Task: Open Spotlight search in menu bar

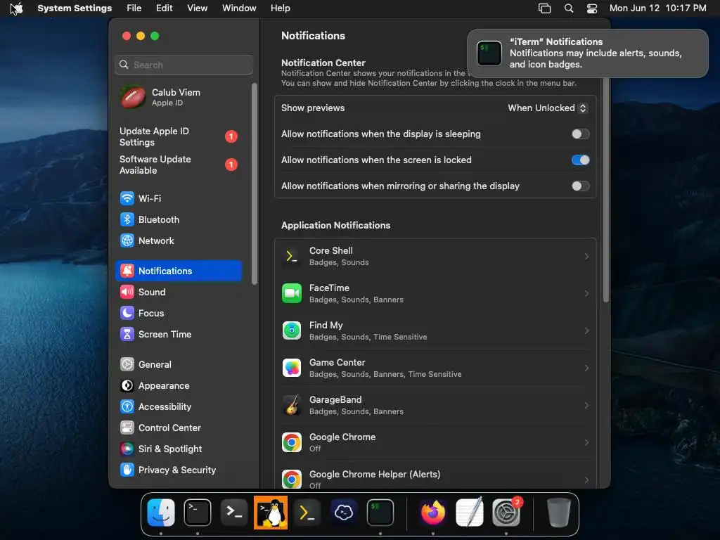Action: [x=568, y=8]
